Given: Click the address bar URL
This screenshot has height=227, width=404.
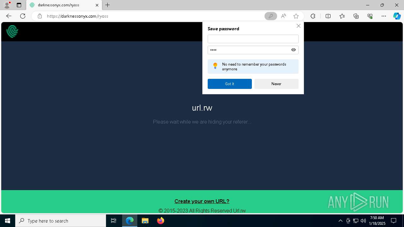Looking at the screenshot, I should coord(78,16).
